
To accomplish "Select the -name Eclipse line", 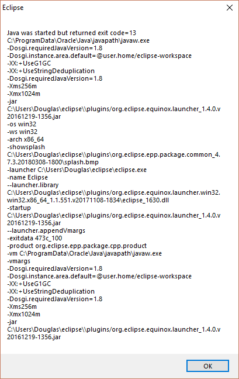I will [x=27, y=177].
